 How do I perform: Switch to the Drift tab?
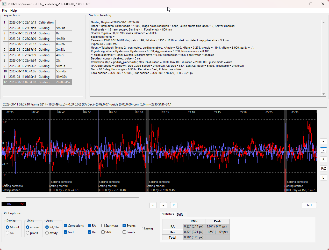[x=180, y=214]
